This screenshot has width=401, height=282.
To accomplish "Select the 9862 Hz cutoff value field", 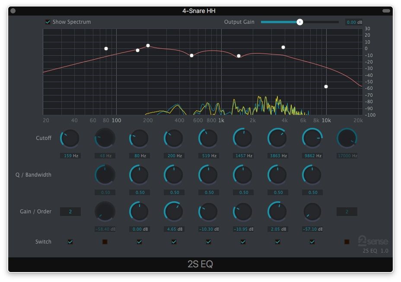I will point(312,156).
